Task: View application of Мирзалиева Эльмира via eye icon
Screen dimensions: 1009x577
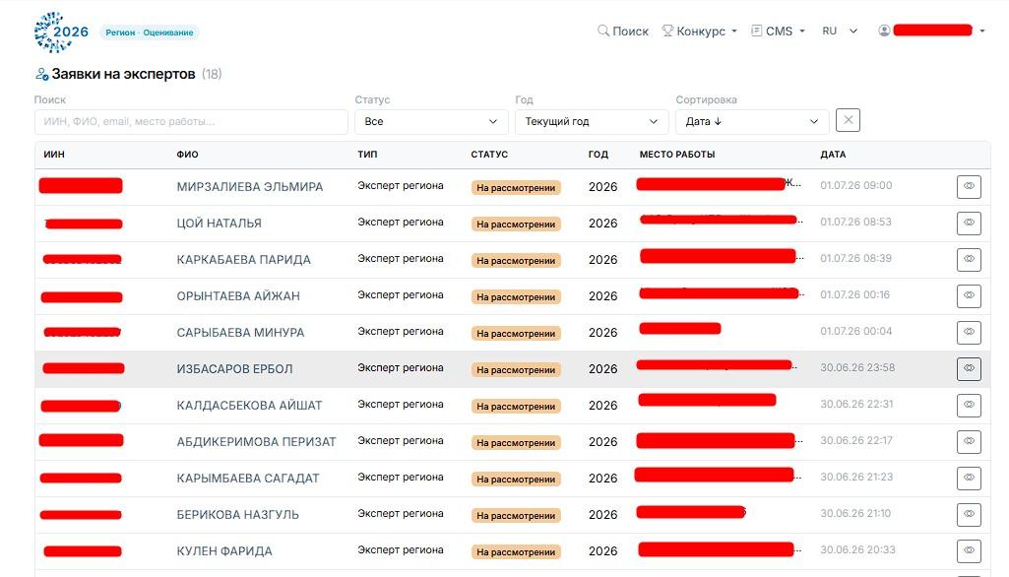Action: 969,187
